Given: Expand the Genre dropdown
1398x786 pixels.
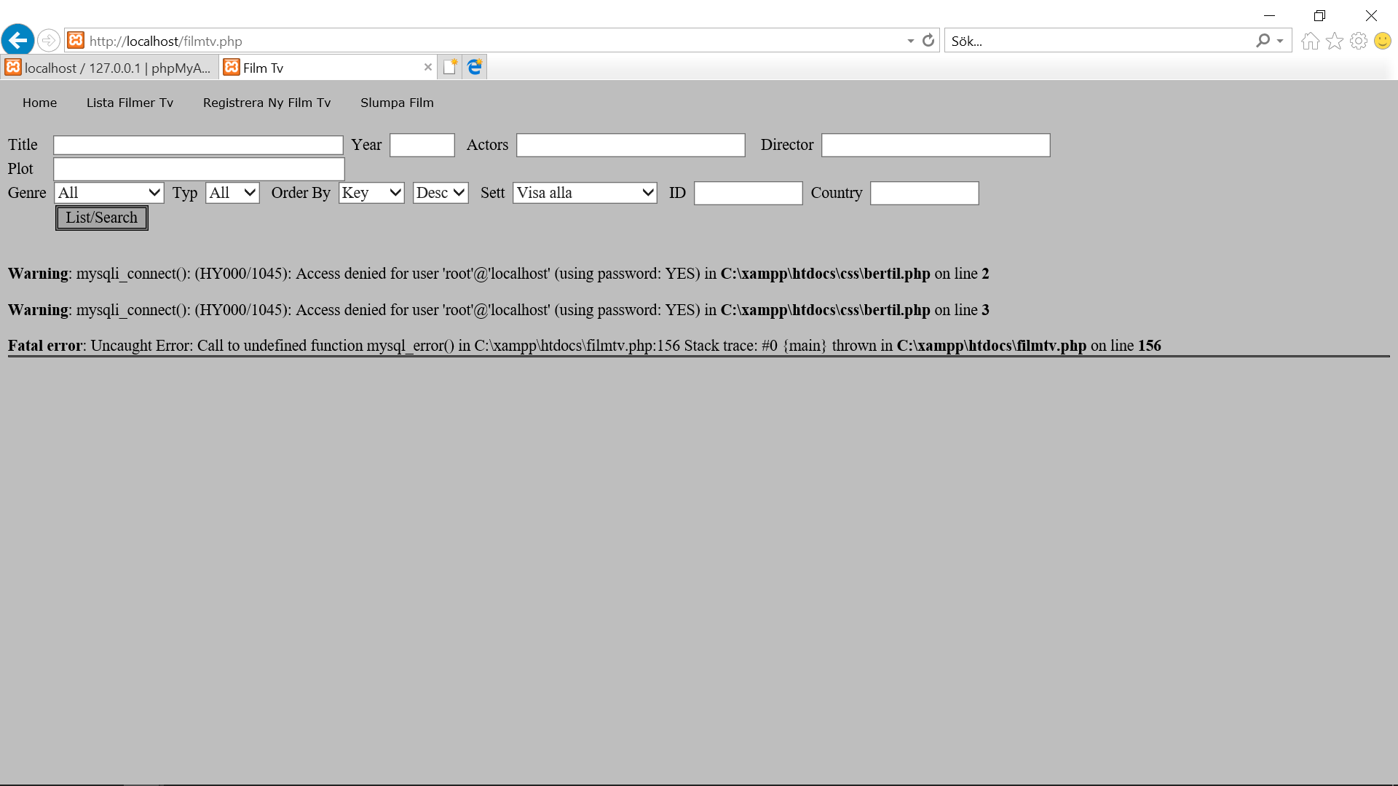Looking at the screenshot, I should coord(108,193).
